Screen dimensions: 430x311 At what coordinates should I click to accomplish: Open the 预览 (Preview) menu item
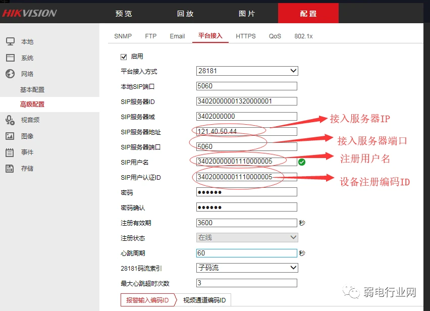click(x=123, y=14)
